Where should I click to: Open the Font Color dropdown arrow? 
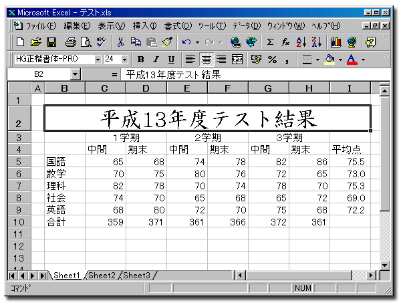click(x=363, y=60)
